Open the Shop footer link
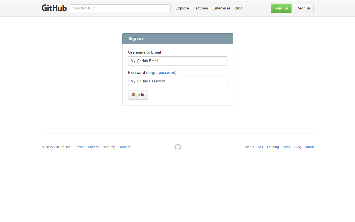The image size is (355, 222). click(x=286, y=147)
